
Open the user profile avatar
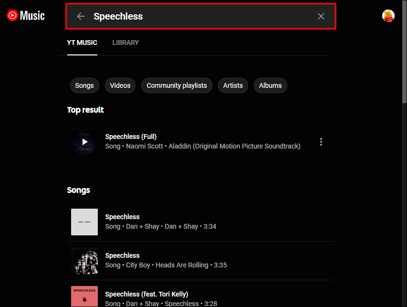coord(388,16)
